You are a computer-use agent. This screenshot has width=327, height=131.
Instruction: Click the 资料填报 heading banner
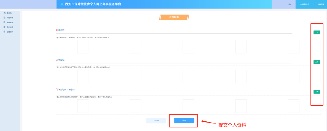tap(174, 17)
